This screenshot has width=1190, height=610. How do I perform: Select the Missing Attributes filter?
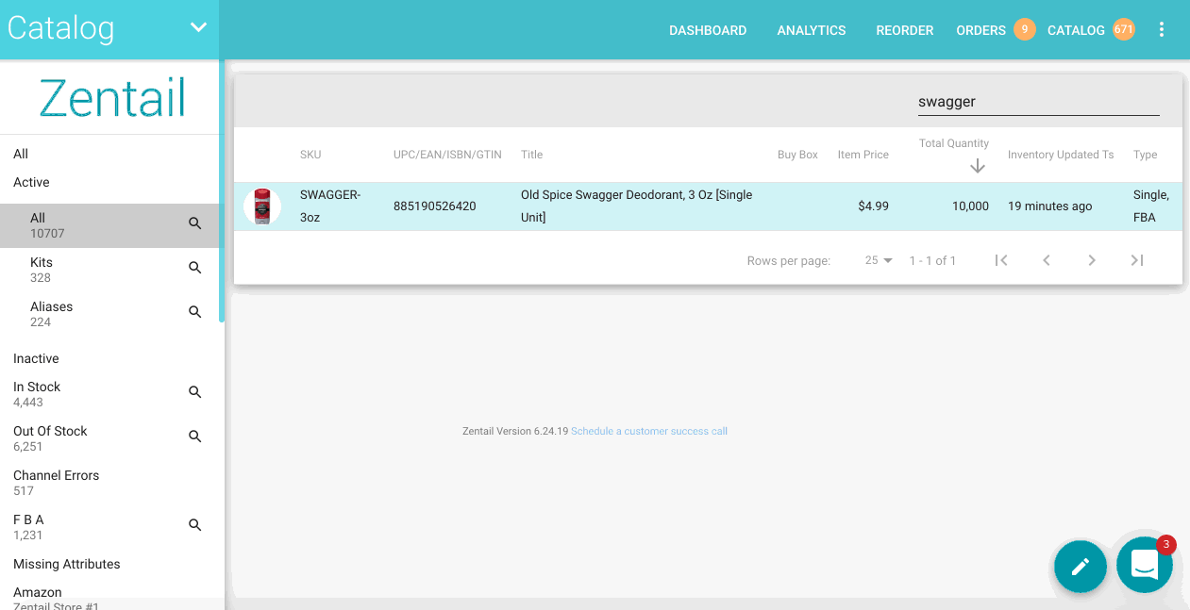pyautogui.click(x=67, y=564)
